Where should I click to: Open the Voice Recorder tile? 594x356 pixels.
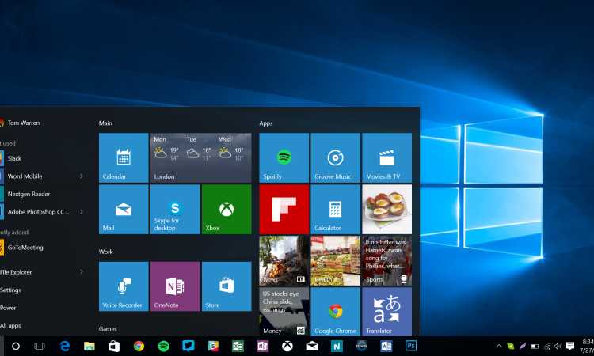(124, 286)
